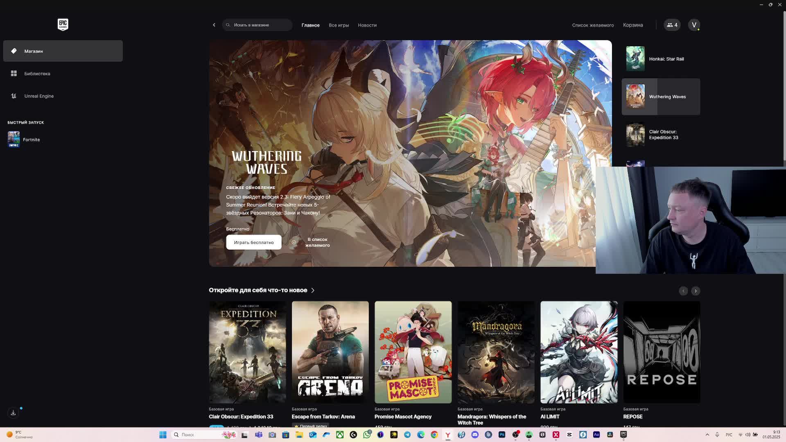Click the back arrow next to search
786x442 pixels.
[214, 25]
